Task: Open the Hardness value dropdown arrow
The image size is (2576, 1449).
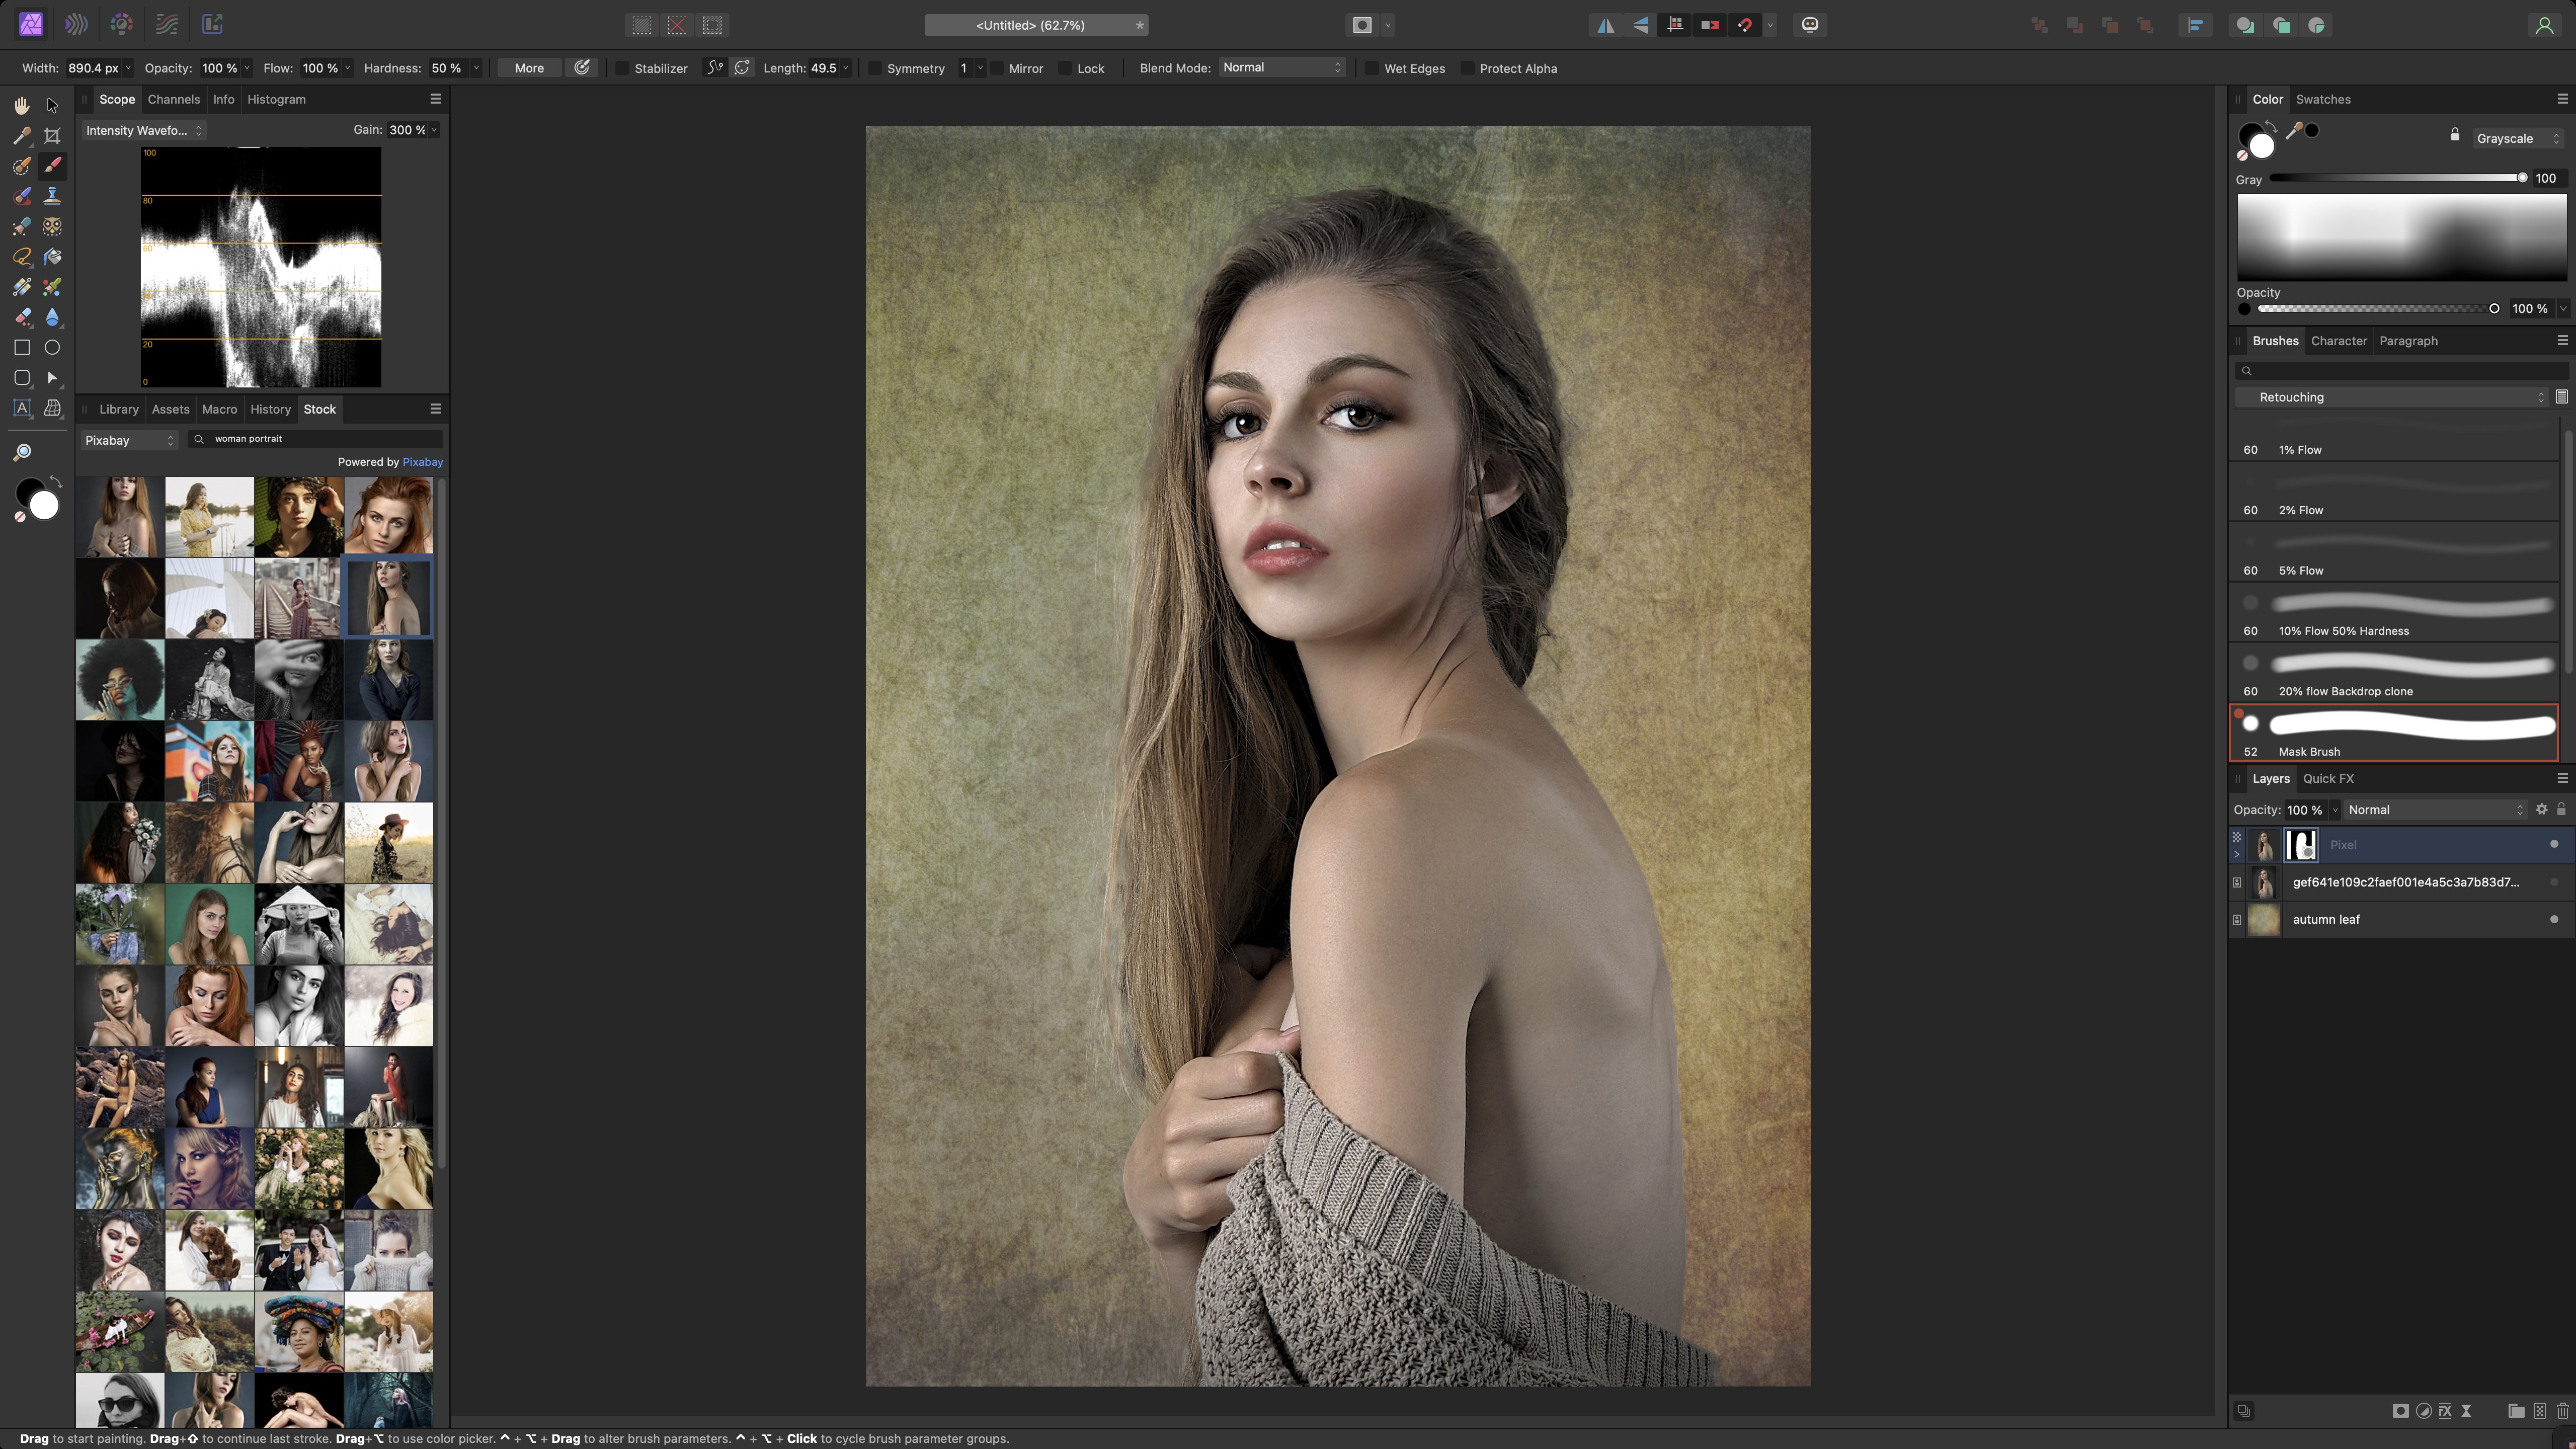Action: 476,68
